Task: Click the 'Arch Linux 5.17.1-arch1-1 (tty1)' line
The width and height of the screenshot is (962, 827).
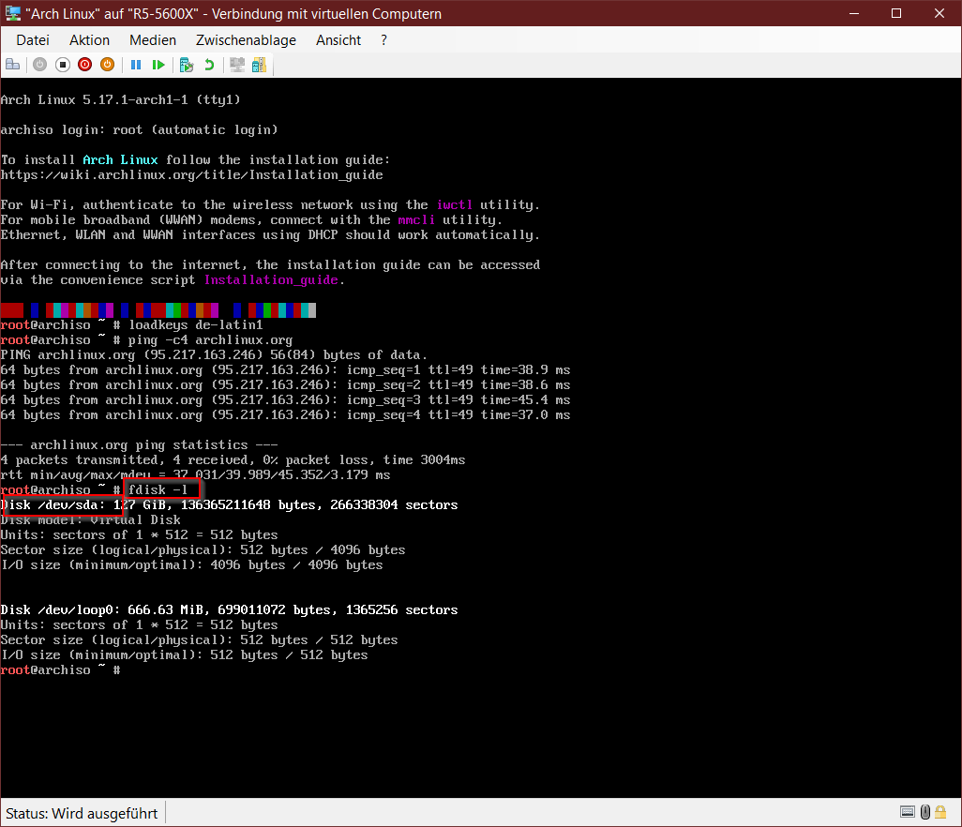Action: coord(120,99)
